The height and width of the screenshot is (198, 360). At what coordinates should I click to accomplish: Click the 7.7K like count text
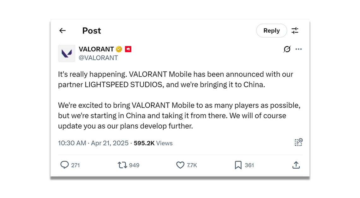tap(192, 165)
